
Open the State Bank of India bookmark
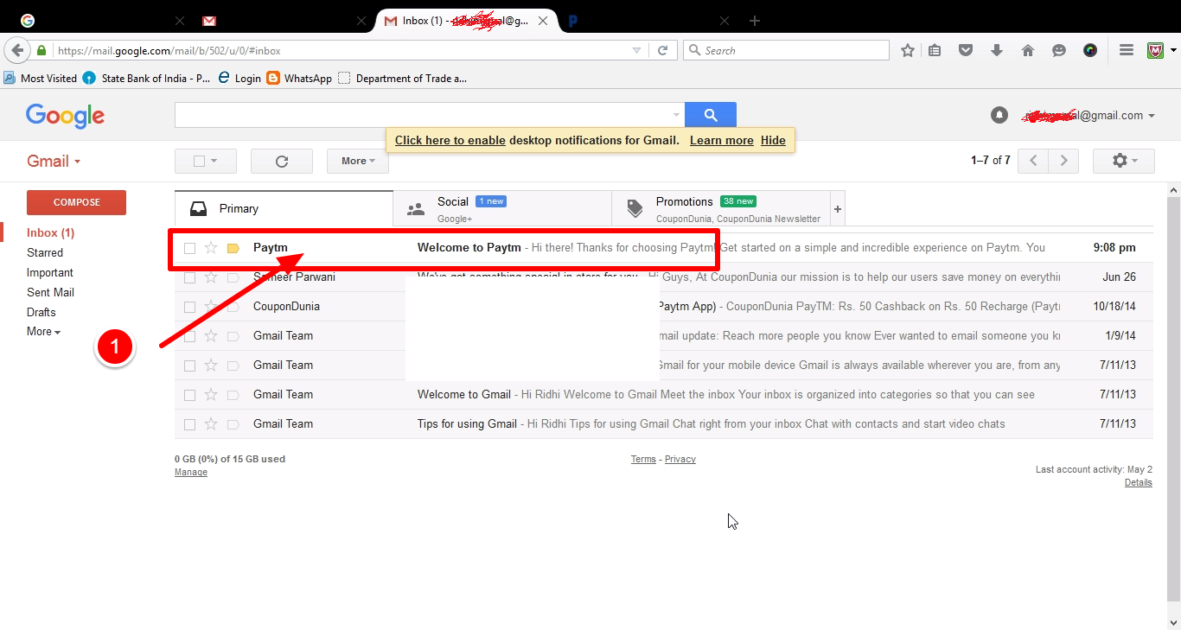(147, 78)
